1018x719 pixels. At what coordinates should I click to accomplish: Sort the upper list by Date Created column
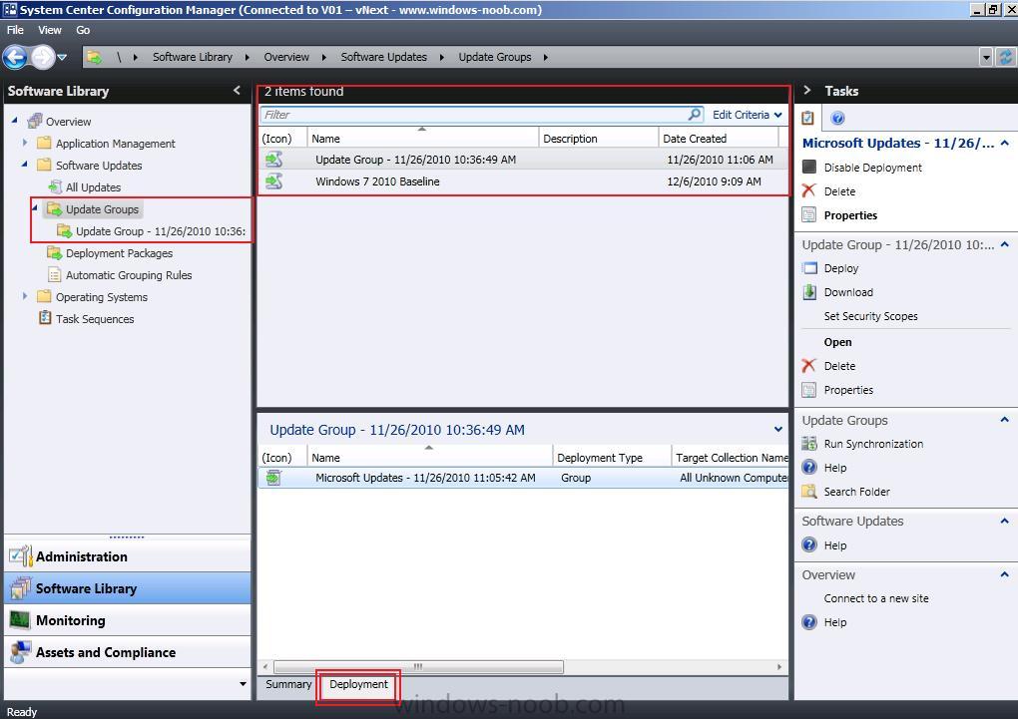(718, 139)
